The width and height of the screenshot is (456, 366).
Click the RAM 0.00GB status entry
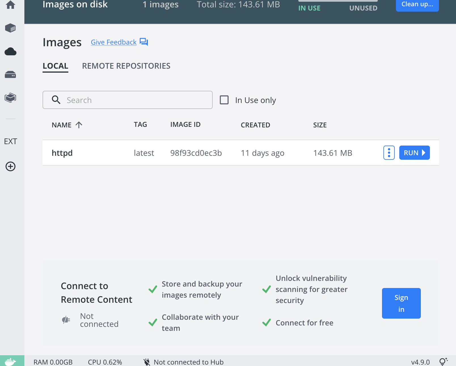[x=53, y=362]
